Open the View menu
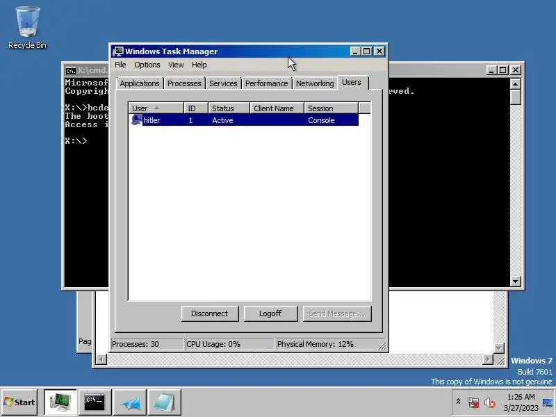Viewport: 556px width, 417px height. click(x=176, y=65)
